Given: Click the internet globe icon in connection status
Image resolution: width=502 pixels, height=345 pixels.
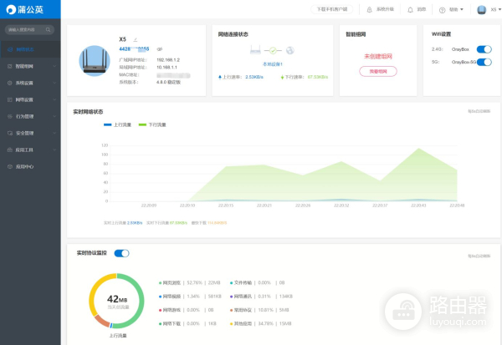Looking at the screenshot, I should 289,50.
